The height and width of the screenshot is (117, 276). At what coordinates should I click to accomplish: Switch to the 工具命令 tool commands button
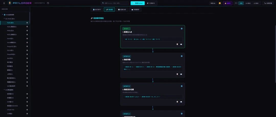coord(151,3)
